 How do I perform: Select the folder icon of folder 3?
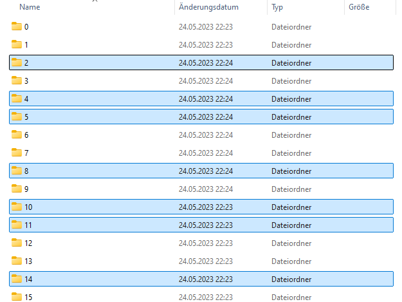(17, 80)
